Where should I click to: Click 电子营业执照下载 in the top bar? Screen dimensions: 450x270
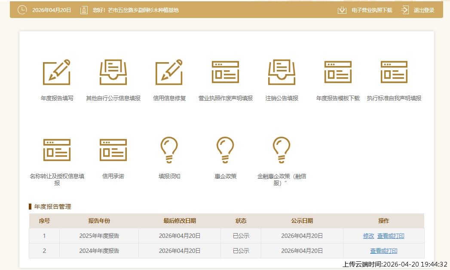coord(365,10)
